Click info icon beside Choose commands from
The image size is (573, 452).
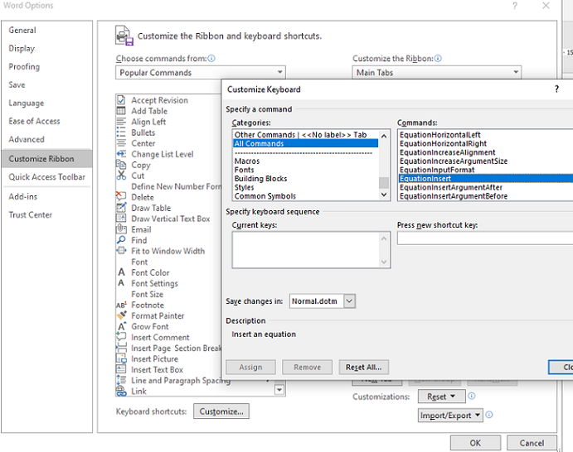point(211,59)
